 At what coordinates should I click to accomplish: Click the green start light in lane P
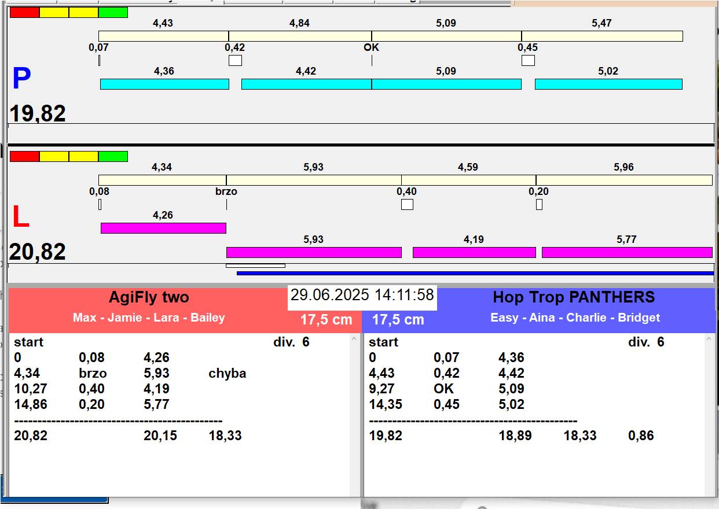(113, 12)
